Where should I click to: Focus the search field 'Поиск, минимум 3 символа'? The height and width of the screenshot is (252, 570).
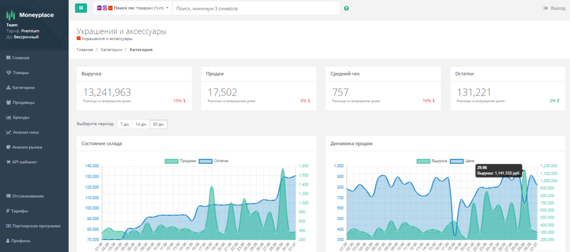[256, 8]
